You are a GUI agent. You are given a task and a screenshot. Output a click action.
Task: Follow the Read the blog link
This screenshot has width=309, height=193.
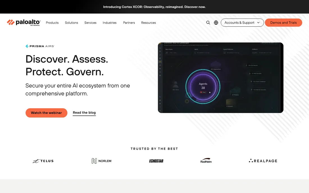[84, 112]
